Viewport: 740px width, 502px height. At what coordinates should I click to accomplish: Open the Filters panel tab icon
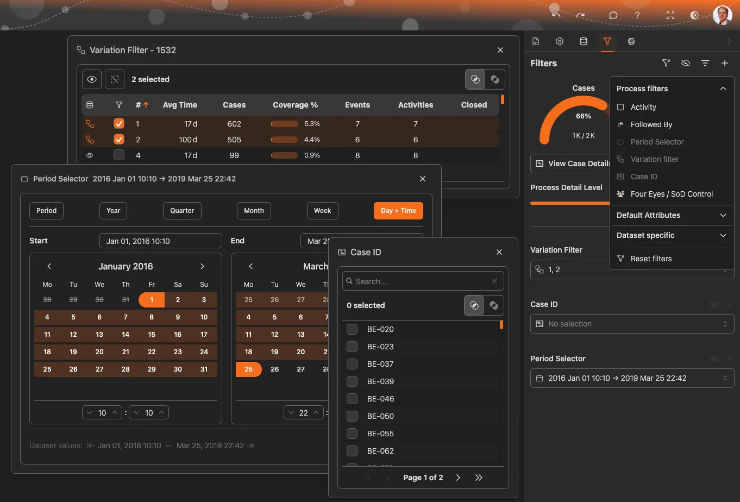click(607, 41)
